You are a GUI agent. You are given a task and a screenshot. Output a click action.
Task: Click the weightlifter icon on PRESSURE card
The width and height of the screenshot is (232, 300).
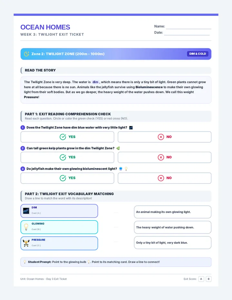point(26,243)
